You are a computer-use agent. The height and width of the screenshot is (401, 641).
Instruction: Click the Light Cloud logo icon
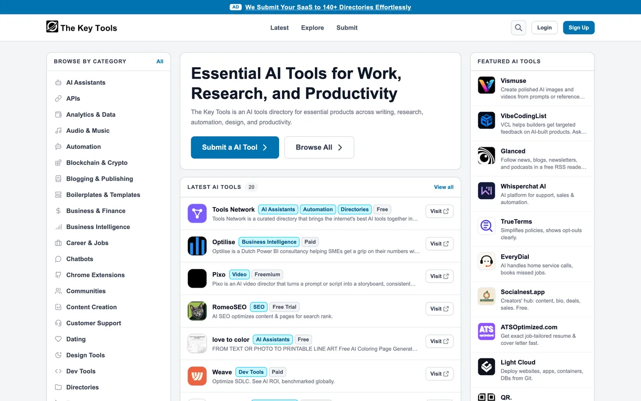pos(486,367)
